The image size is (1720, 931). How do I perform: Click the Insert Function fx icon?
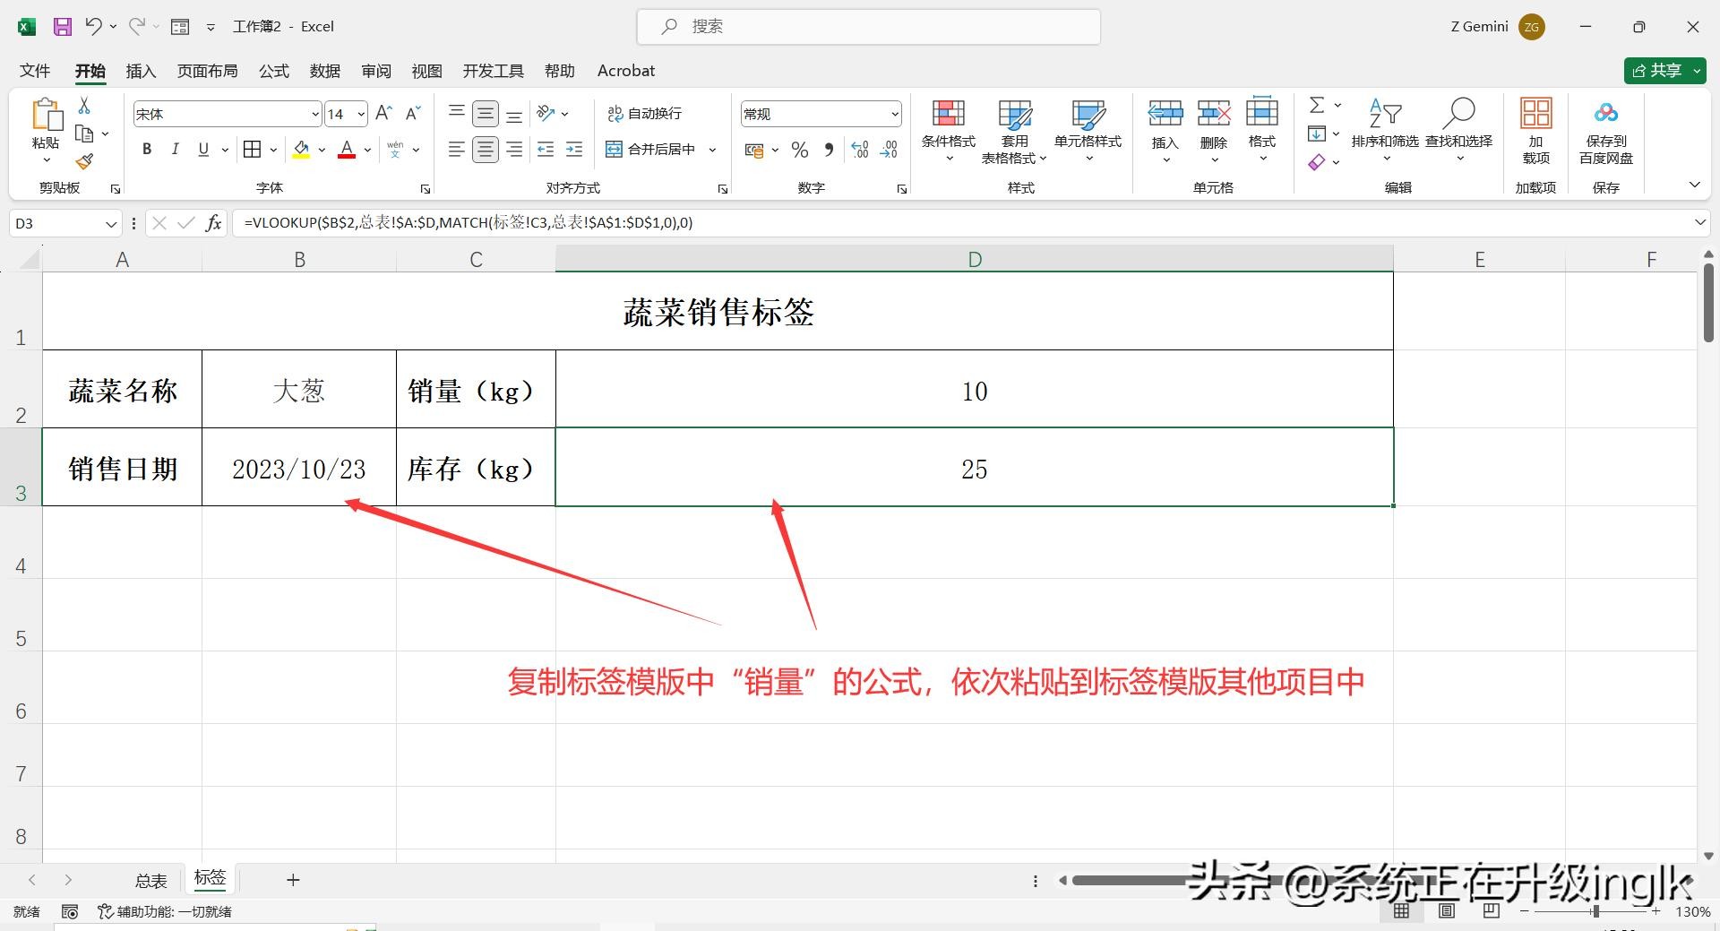click(213, 223)
